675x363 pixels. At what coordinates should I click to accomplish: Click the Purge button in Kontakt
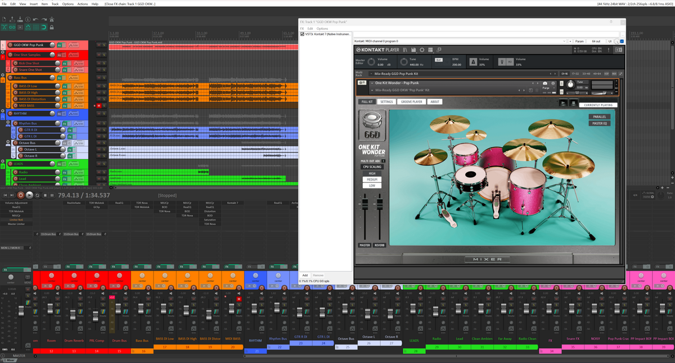(546, 87)
